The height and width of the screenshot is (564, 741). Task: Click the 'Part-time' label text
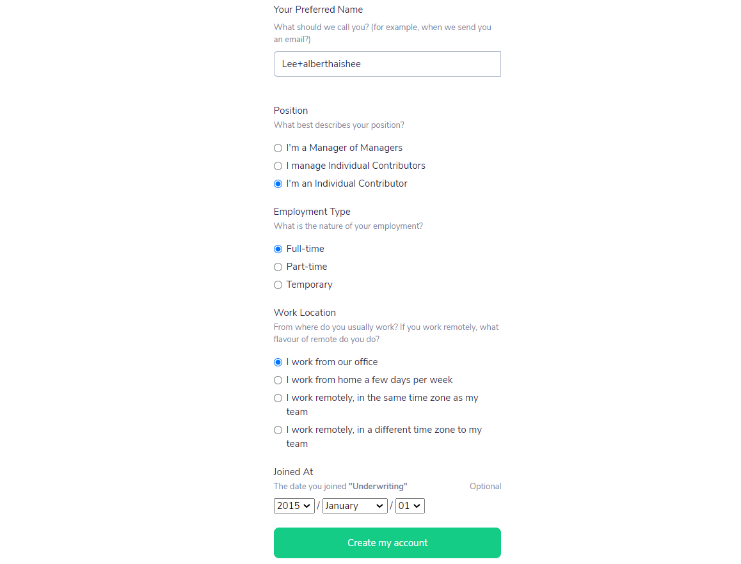tap(307, 267)
